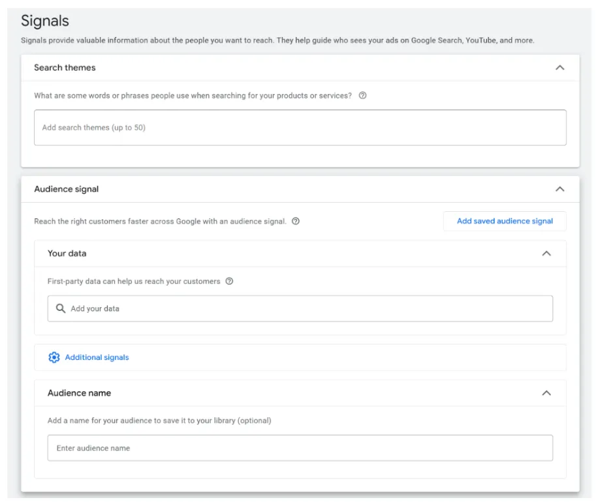The height and width of the screenshot is (502, 596).
Task: Click the Additional signals gear icon
Action: click(54, 357)
